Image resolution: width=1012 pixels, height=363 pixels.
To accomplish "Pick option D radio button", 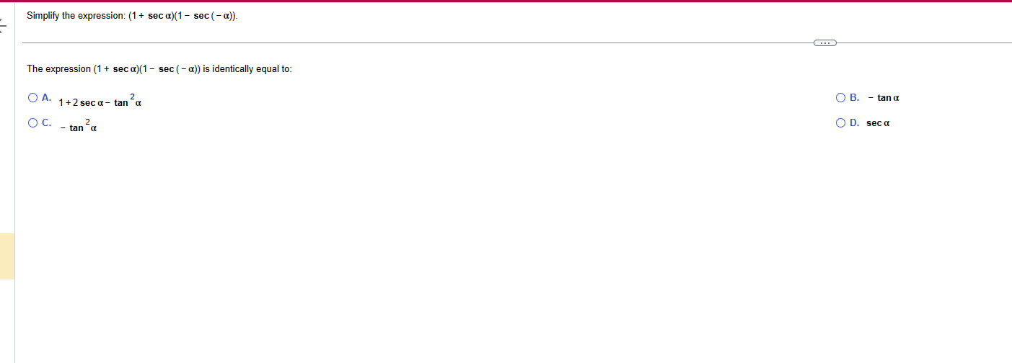I will click(x=840, y=123).
